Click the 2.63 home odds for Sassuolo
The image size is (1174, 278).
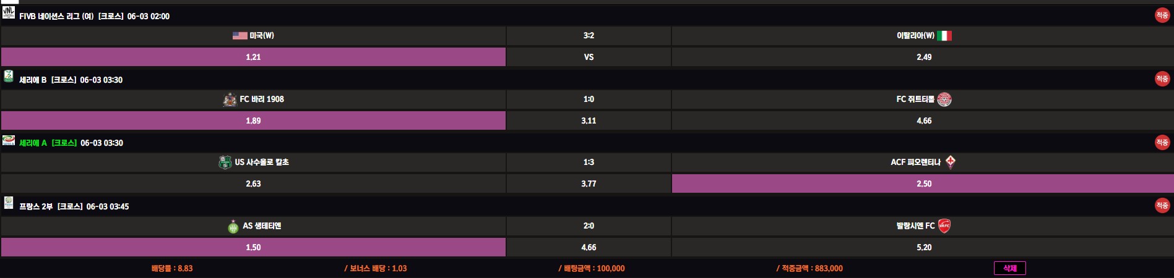click(253, 183)
